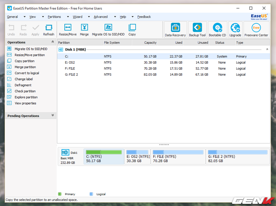Open the View menu
The height and width of the screenshot is (206, 276).
coord(33,17)
